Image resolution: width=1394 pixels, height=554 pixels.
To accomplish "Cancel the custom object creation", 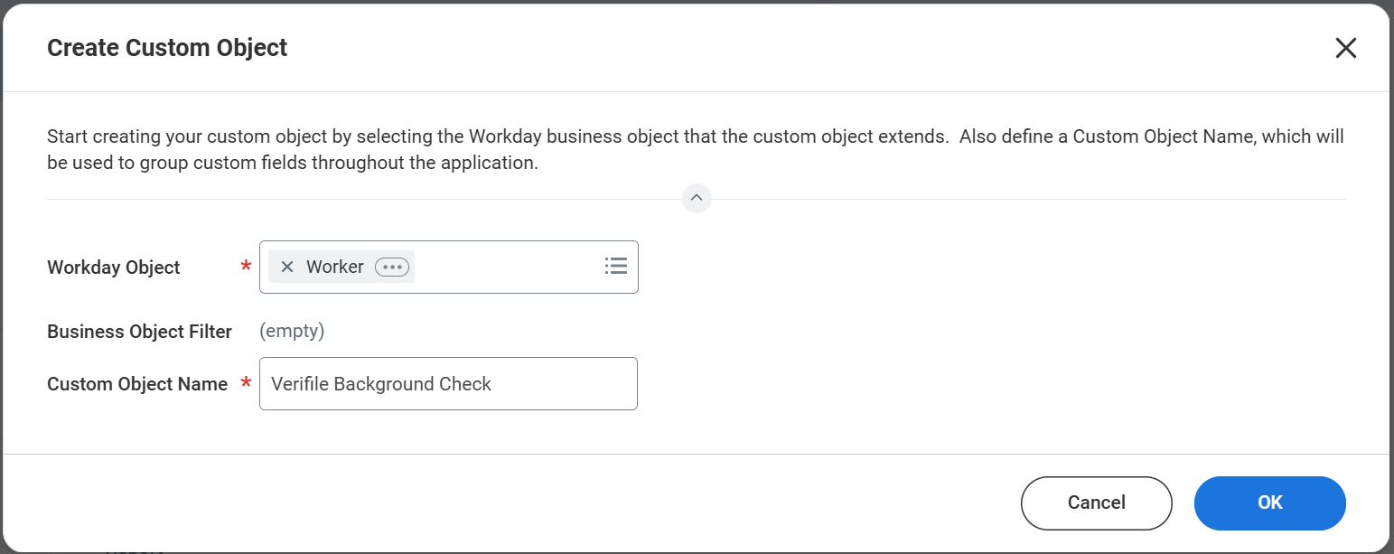I will pos(1096,502).
